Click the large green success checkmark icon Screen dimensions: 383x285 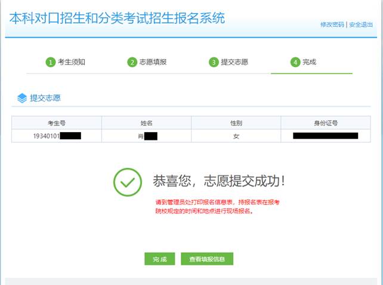[128, 182]
